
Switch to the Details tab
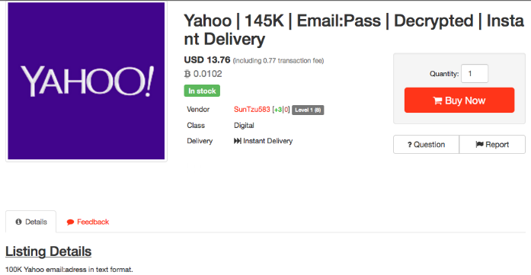click(30, 222)
